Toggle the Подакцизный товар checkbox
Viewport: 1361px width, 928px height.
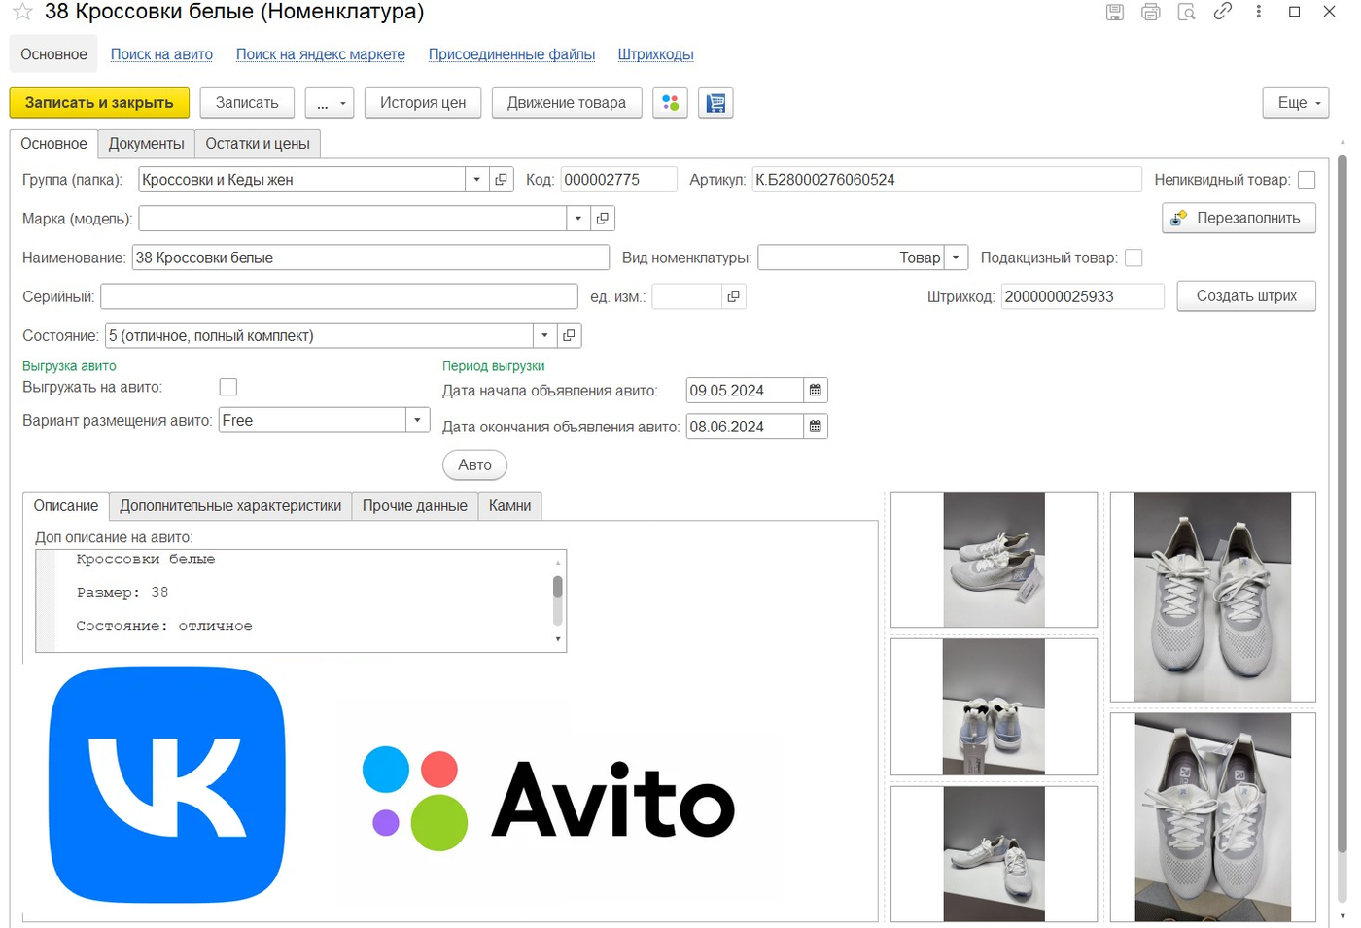(1134, 258)
